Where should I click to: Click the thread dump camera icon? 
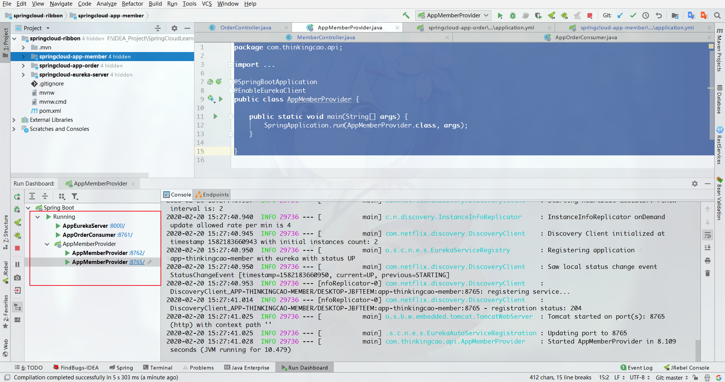click(x=17, y=278)
